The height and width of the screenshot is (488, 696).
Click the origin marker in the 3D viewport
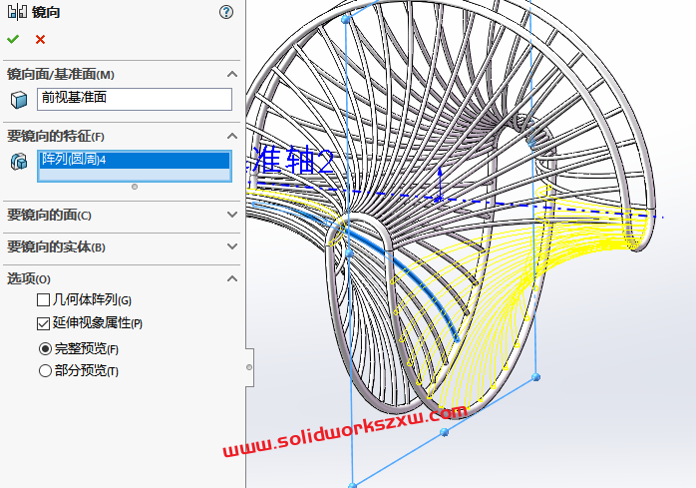[439, 198]
